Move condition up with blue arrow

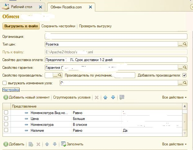105,97
